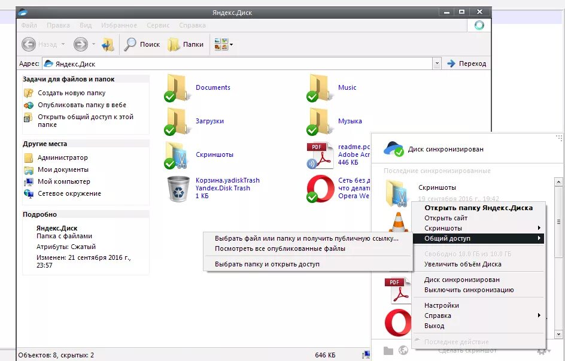Viewport: 565px width, 361px height.
Task: Click the Search magnifier toolbar button
Action: 142,44
